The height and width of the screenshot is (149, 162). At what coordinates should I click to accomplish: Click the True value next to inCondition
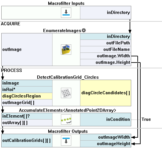(x=146, y=119)
